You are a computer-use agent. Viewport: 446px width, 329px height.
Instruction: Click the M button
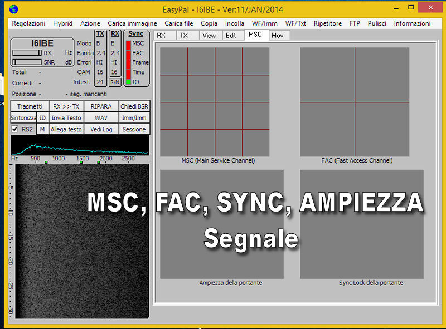[42, 129]
